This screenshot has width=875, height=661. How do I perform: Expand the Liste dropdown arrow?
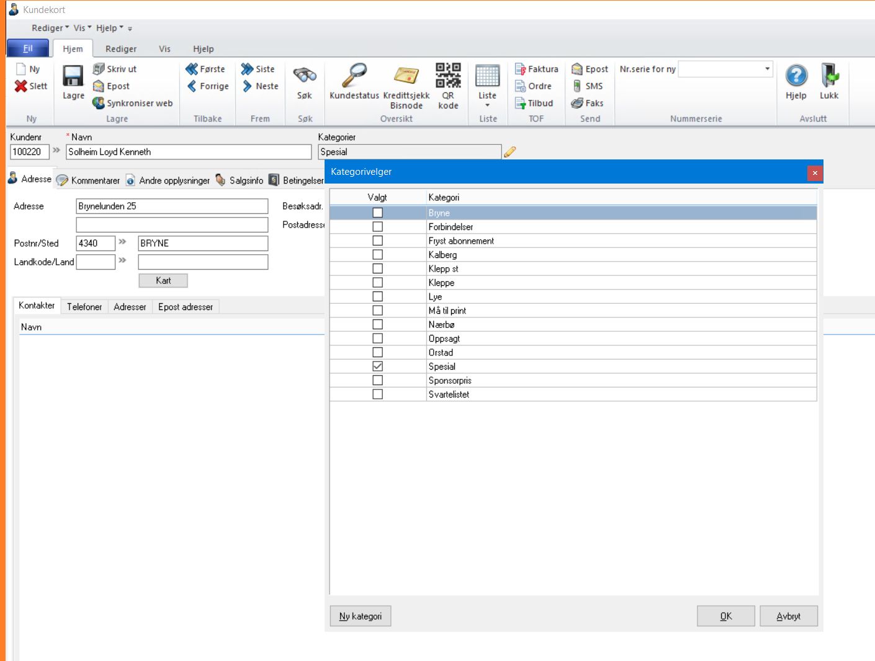[488, 105]
